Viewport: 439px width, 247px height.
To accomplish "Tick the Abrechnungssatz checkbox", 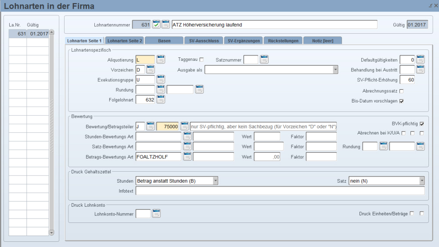I will [x=401, y=91].
